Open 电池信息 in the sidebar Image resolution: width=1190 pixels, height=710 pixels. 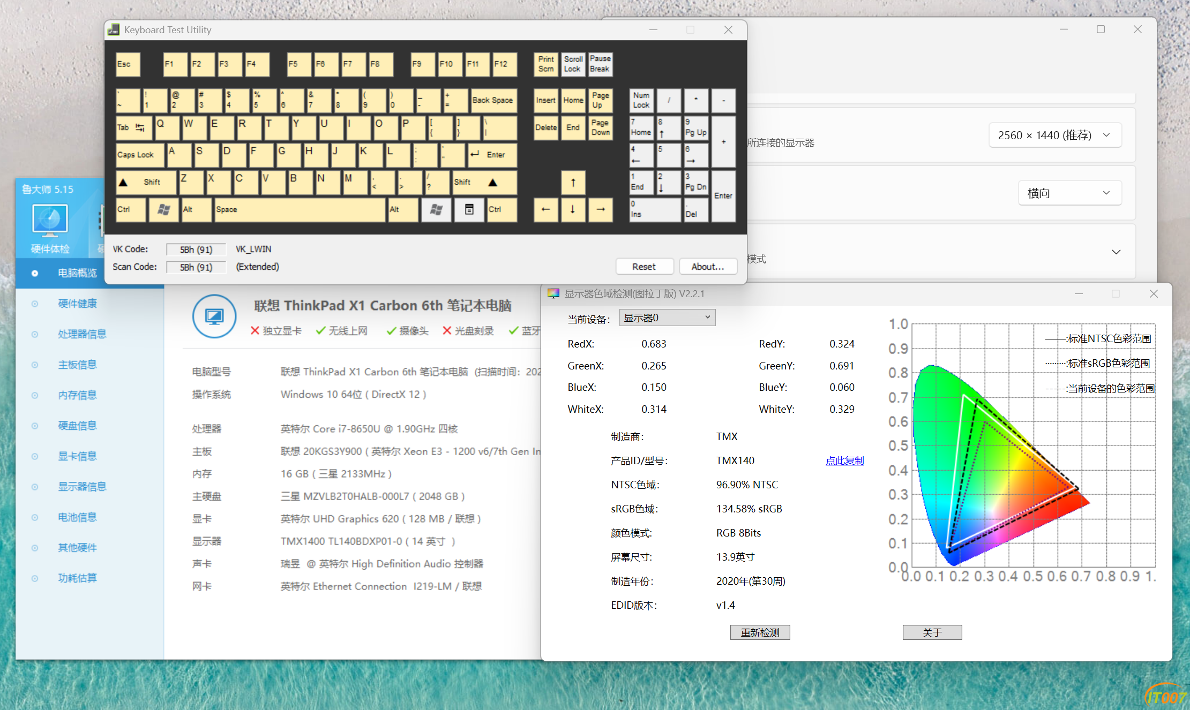coord(77,517)
